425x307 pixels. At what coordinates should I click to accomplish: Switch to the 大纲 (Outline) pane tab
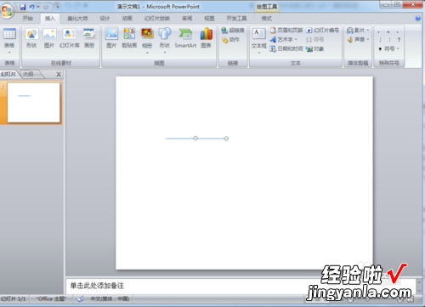[x=28, y=74]
